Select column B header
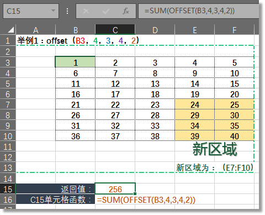The width and height of the screenshot is (265, 215). [x=76, y=30]
